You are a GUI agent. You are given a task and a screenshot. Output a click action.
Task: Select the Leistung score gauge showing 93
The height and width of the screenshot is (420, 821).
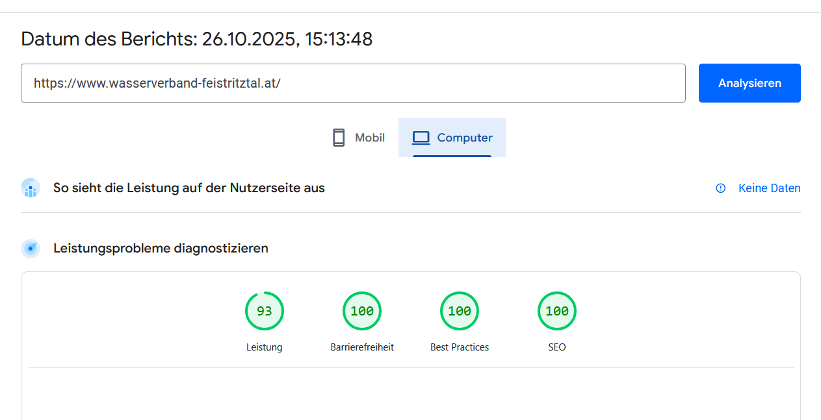pyautogui.click(x=264, y=311)
